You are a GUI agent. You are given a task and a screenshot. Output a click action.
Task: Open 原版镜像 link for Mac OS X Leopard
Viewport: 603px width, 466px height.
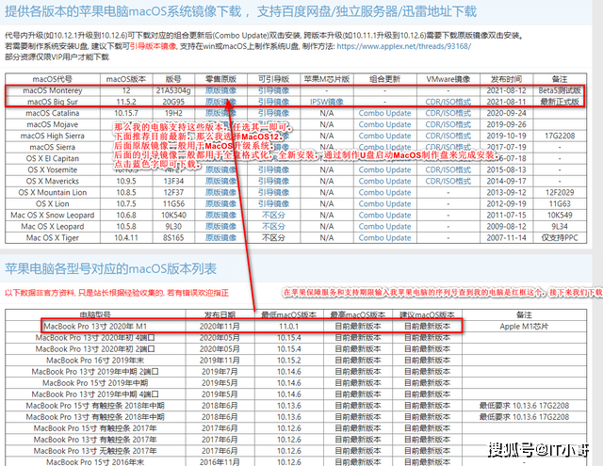click(220, 227)
